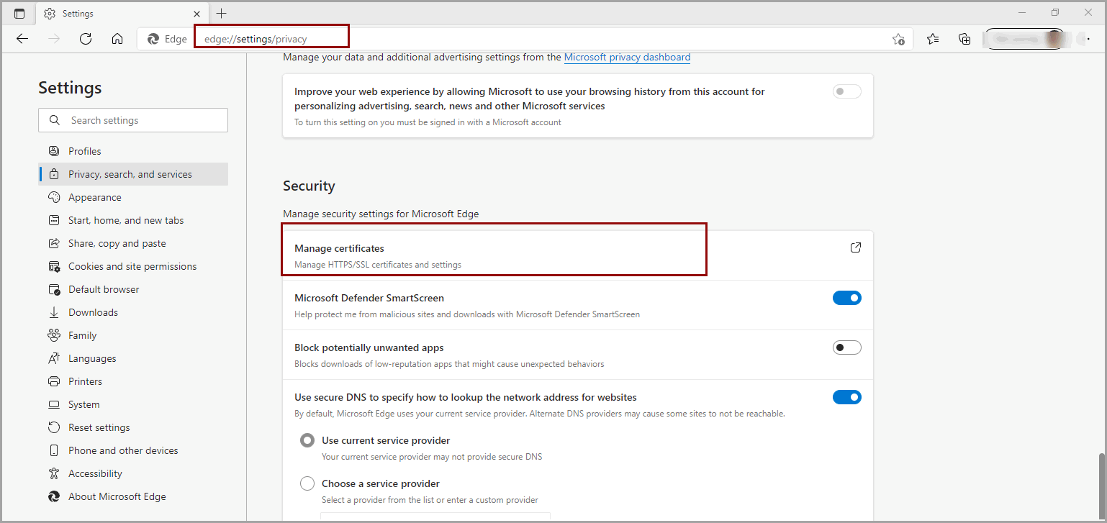Open the Collections icon in toolbar
The image size is (1107, 523).
coord(964,39)
